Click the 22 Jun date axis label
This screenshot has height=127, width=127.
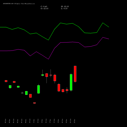(62, 121)
